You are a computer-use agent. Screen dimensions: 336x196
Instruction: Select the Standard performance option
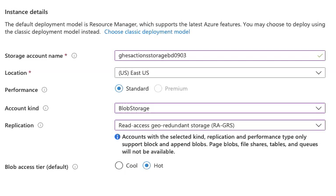pos(119,89)
